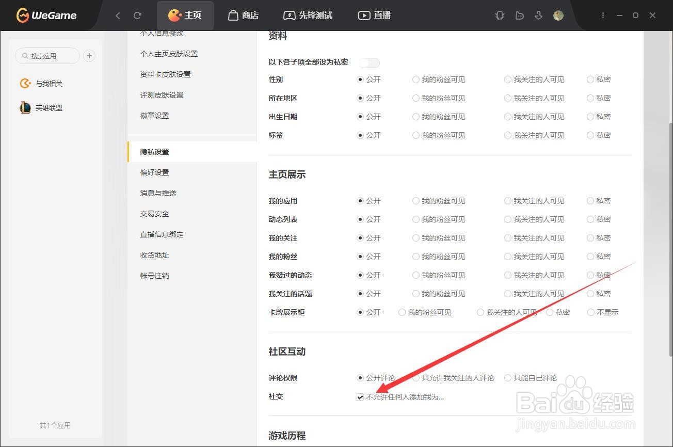Screen dimensions: 673x447
Task: Click the 英雄联盟 game icon
Action: pyautogui.click(x=25, y=108)
